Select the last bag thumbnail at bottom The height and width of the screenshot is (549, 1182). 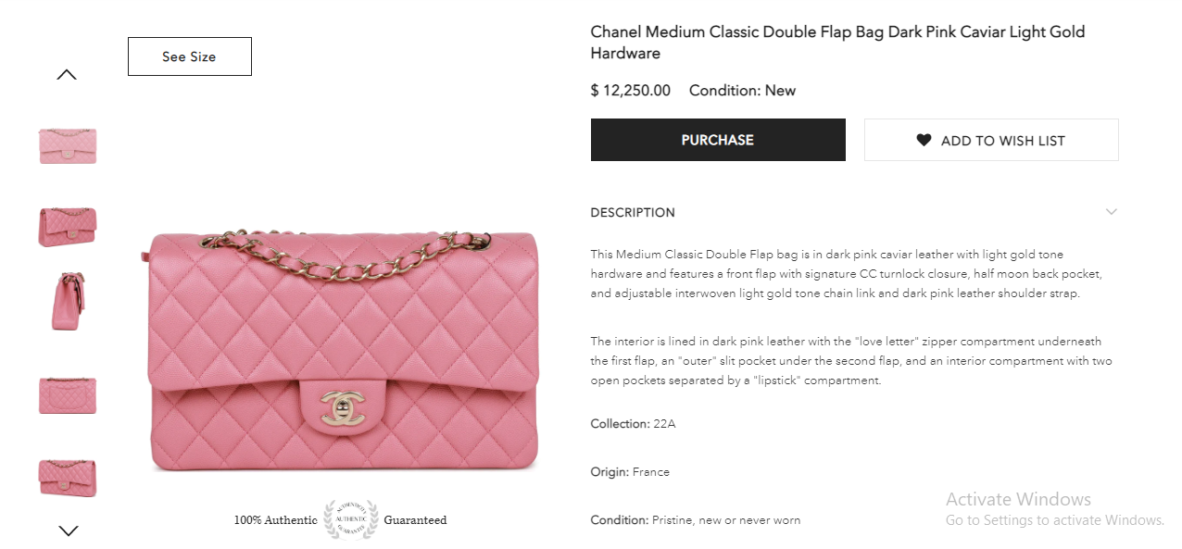click(68, 477)
